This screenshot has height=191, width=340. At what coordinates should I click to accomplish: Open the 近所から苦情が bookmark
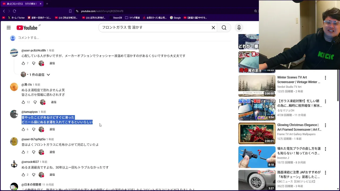pos(94,18)
